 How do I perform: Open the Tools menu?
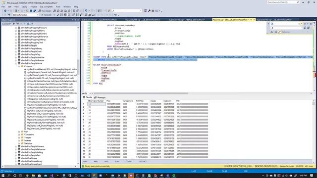pos(58,6)
